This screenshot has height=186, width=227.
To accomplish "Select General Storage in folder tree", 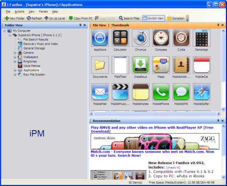I will (34, 48).
